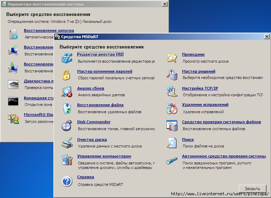Launch Средство проверки системных файлов link
Screen dimensions: 271x198
click(x=221, y=122)
